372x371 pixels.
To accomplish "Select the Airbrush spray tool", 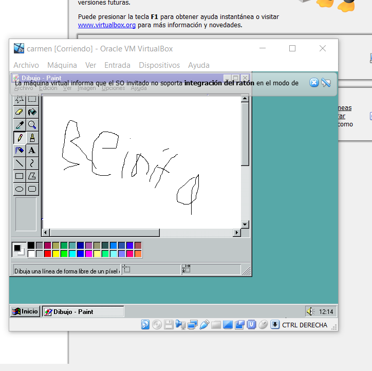I will pos(20,150).
